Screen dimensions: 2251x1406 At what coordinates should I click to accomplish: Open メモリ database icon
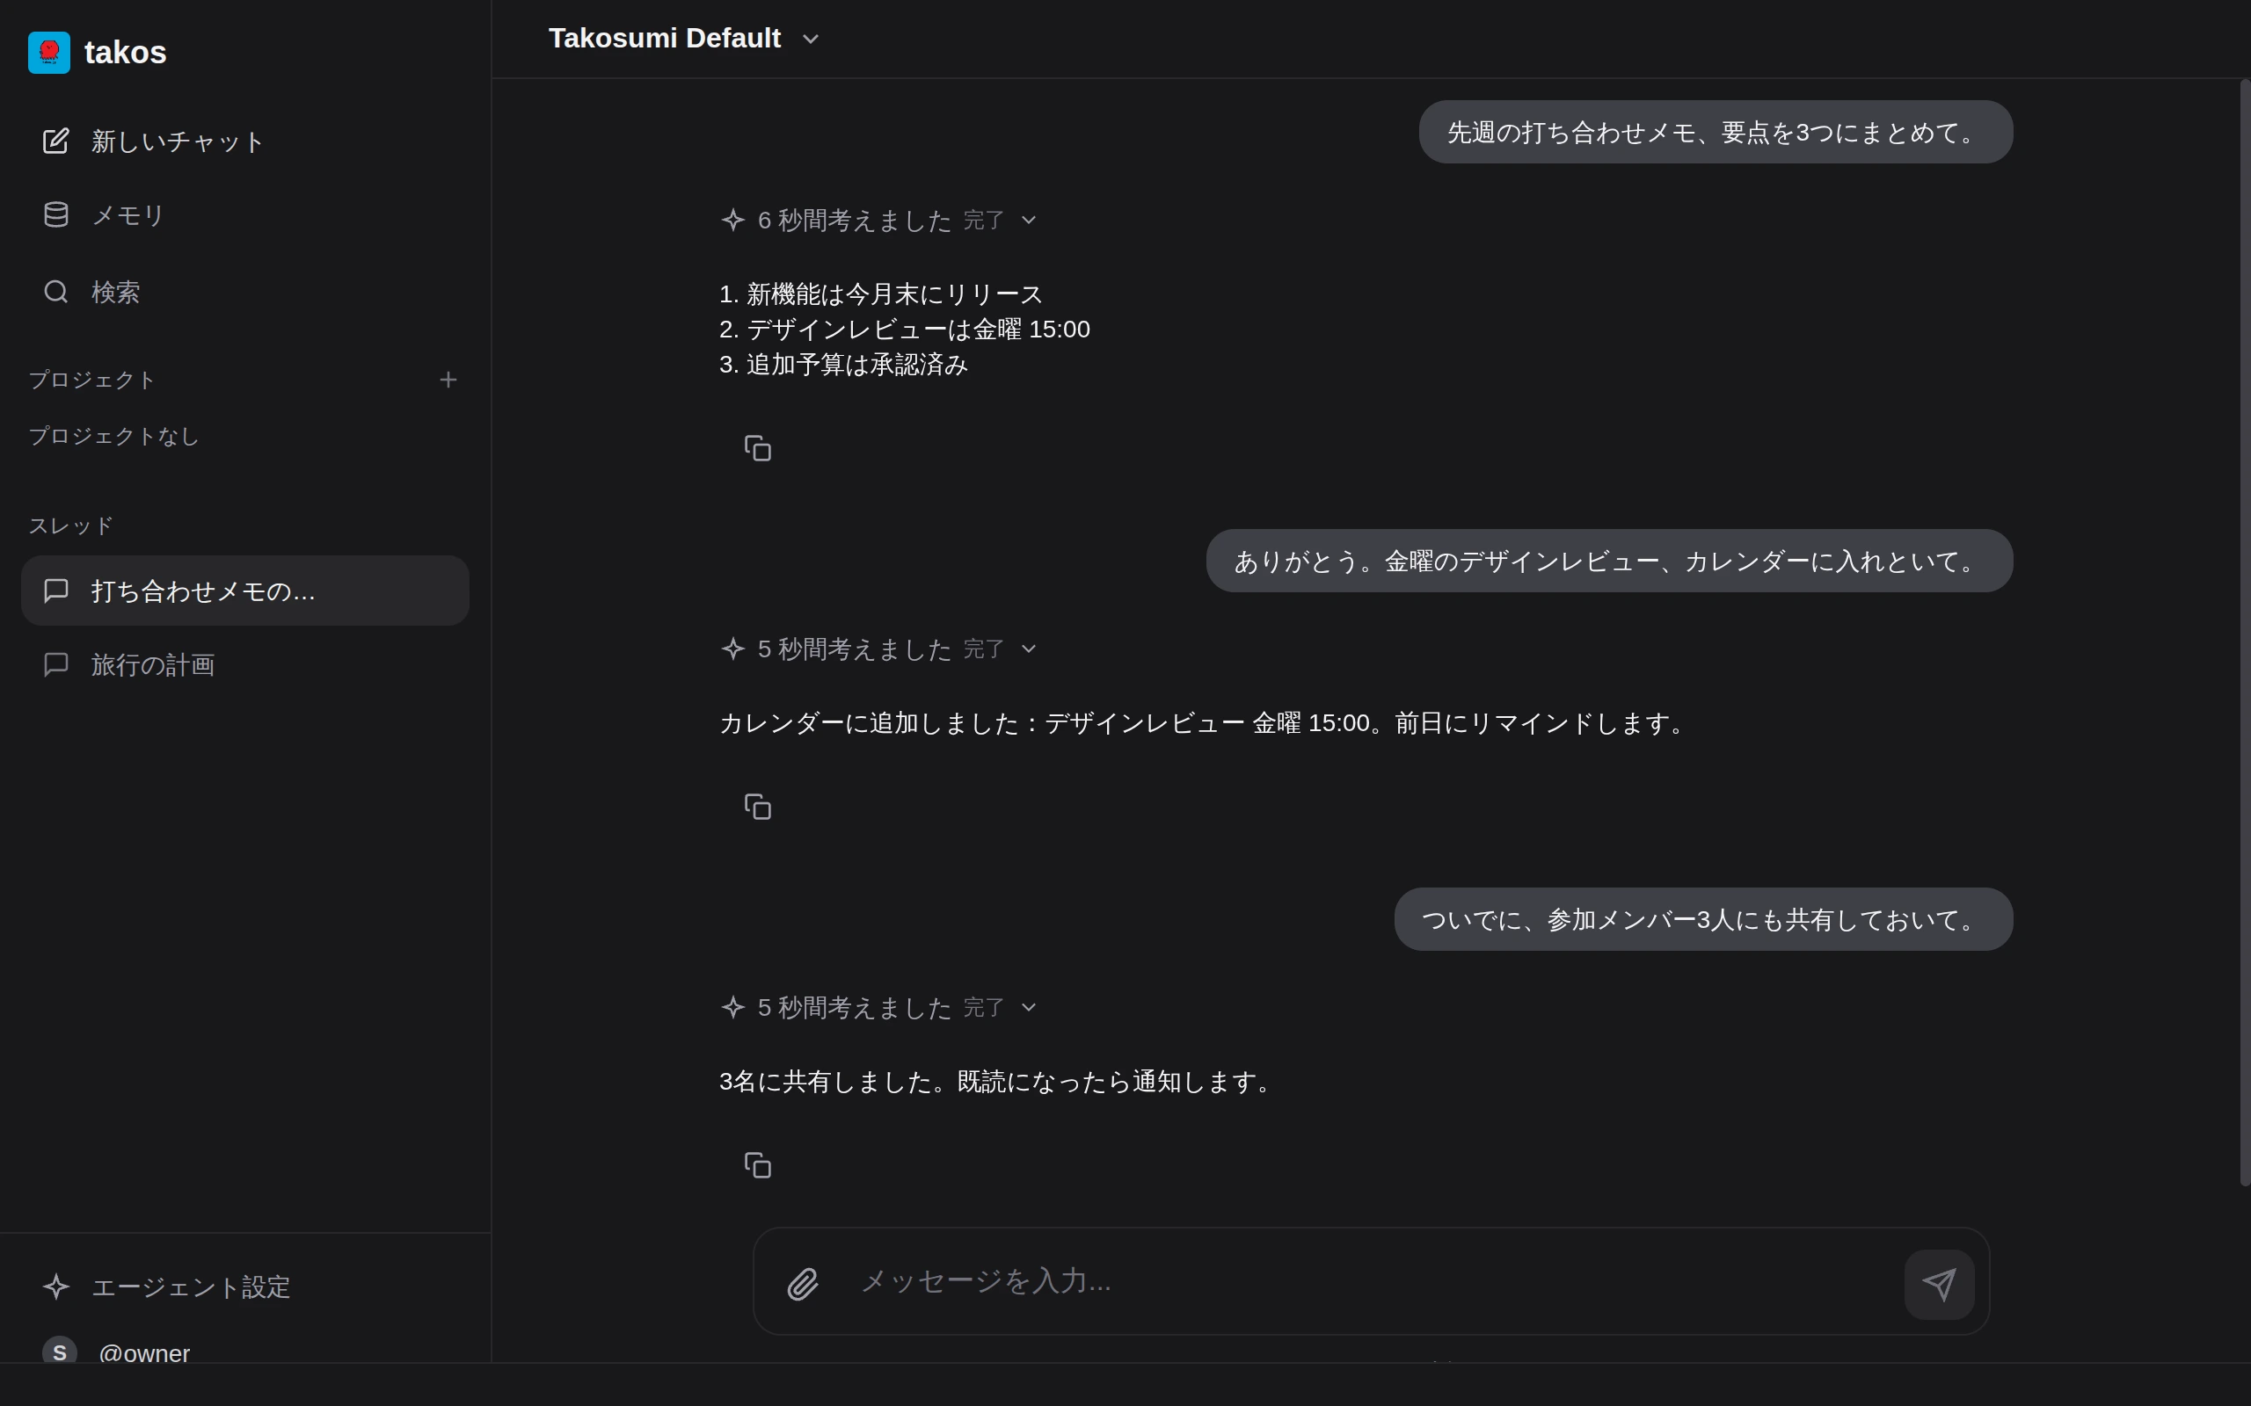pyautogui.click(x=55, y=214)
